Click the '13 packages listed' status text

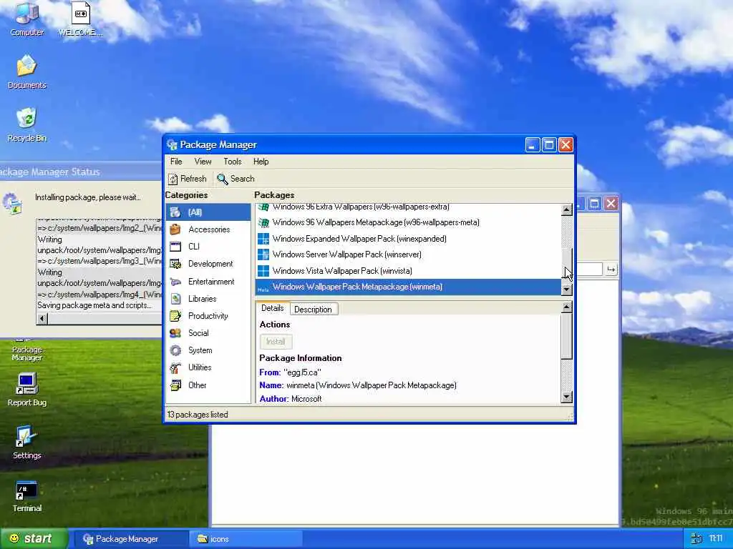(x=198, y=415)
